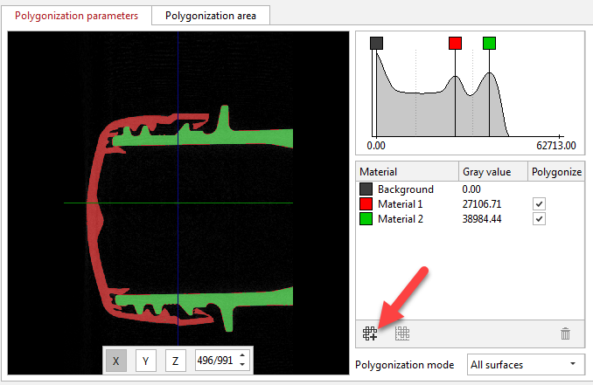Click the slice number field 496/991
The height and width of the screenshot is (385, 593).
click(215, 361)
